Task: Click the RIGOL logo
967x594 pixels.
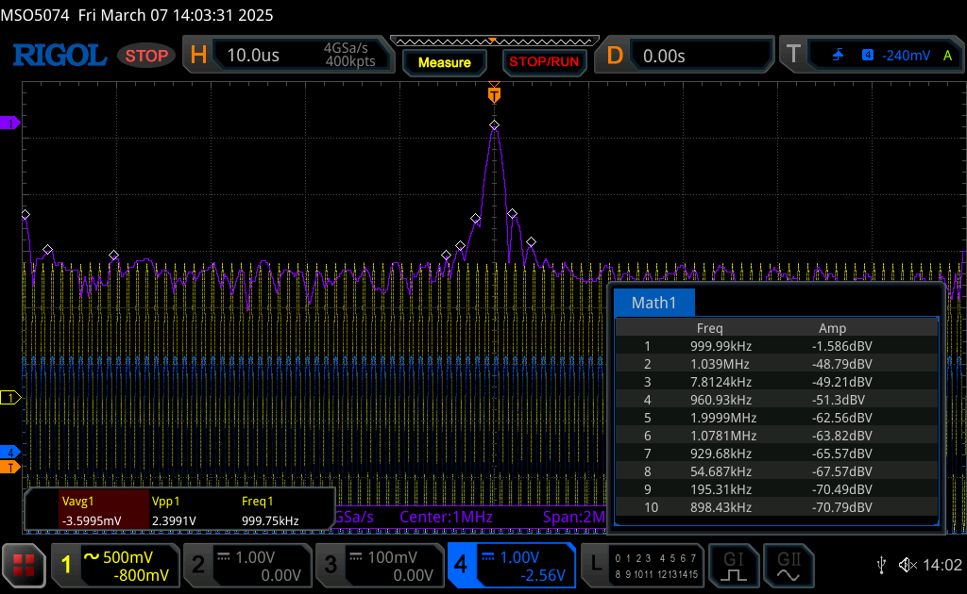Action: point(59,56)
